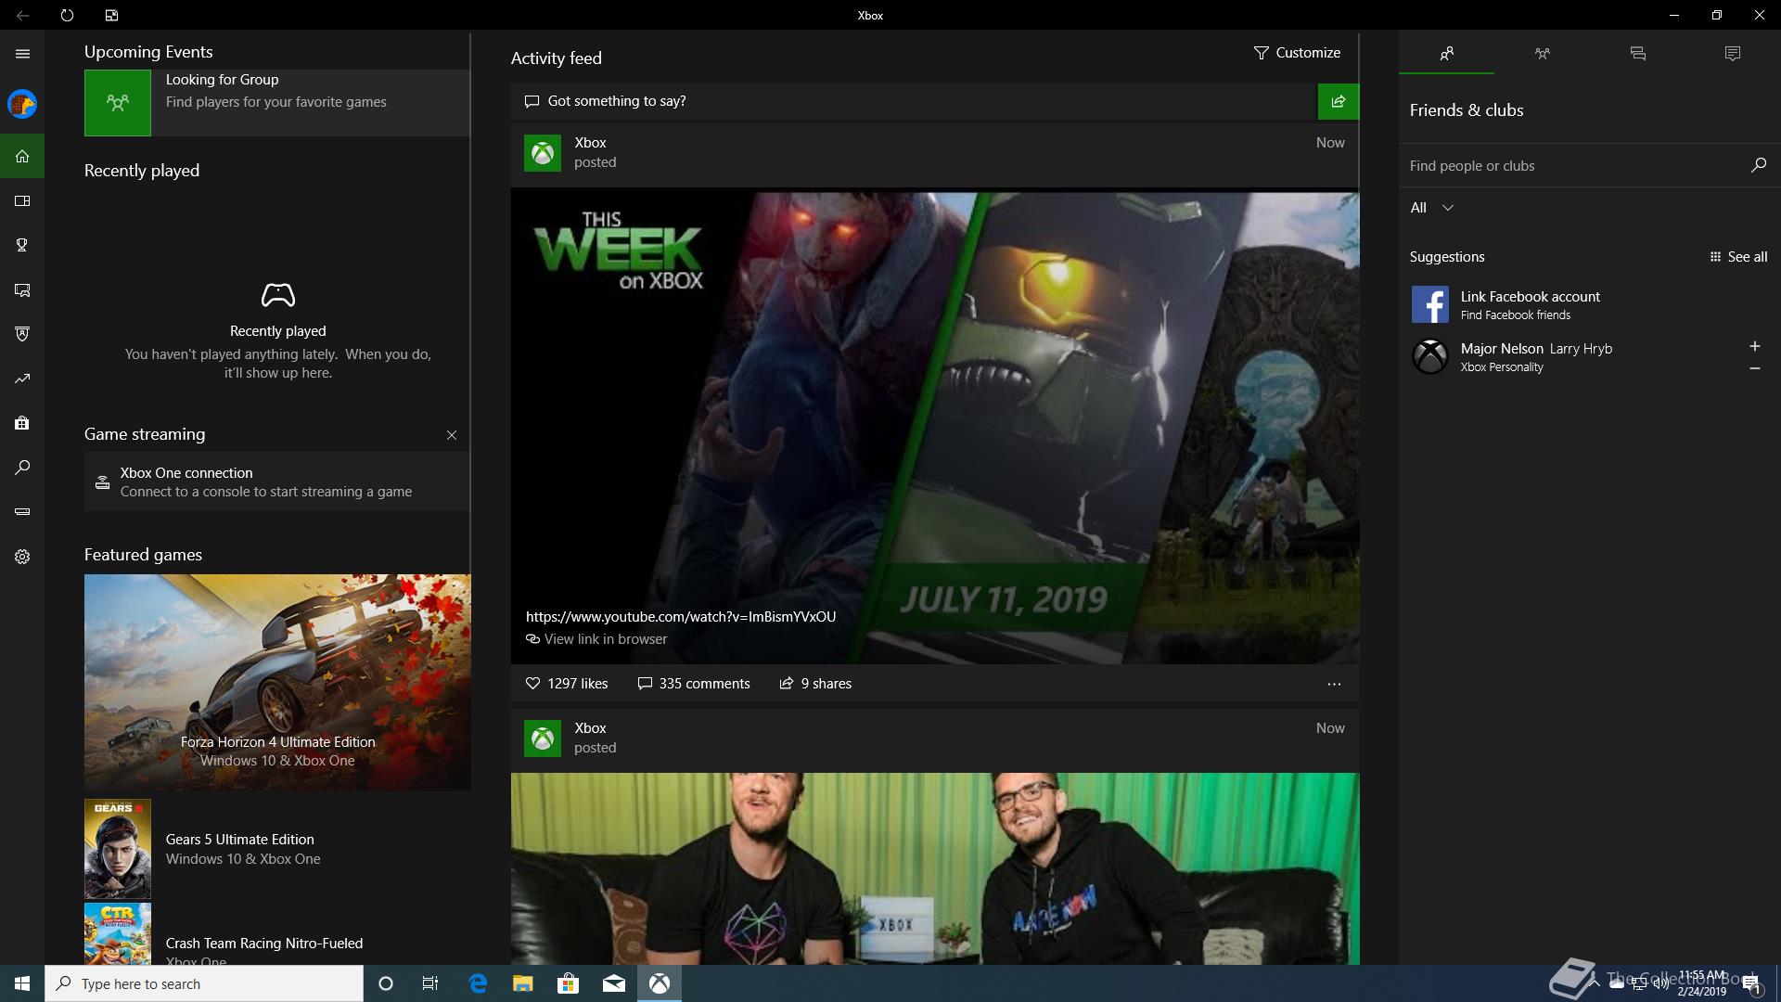Click Link Facebook account
Screen dimensions: 1781x1002
tap(1530, 297)
